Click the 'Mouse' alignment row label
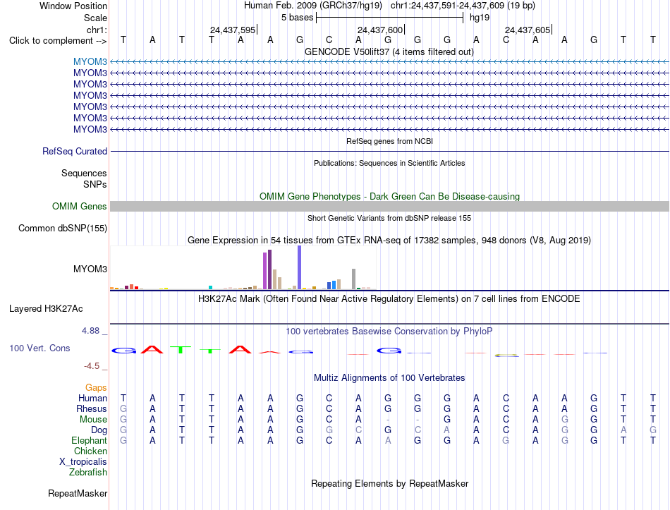The width and height of the screenshot is (670, 510). [x=93, y=420]
